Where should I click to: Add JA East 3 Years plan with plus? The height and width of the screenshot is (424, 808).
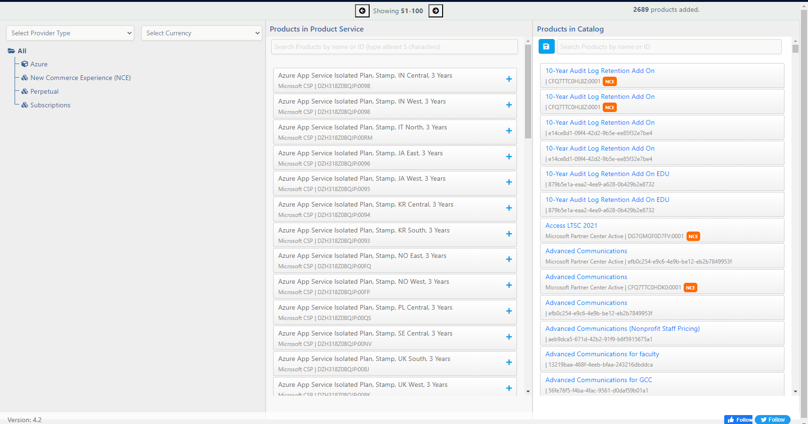[509, 157]
